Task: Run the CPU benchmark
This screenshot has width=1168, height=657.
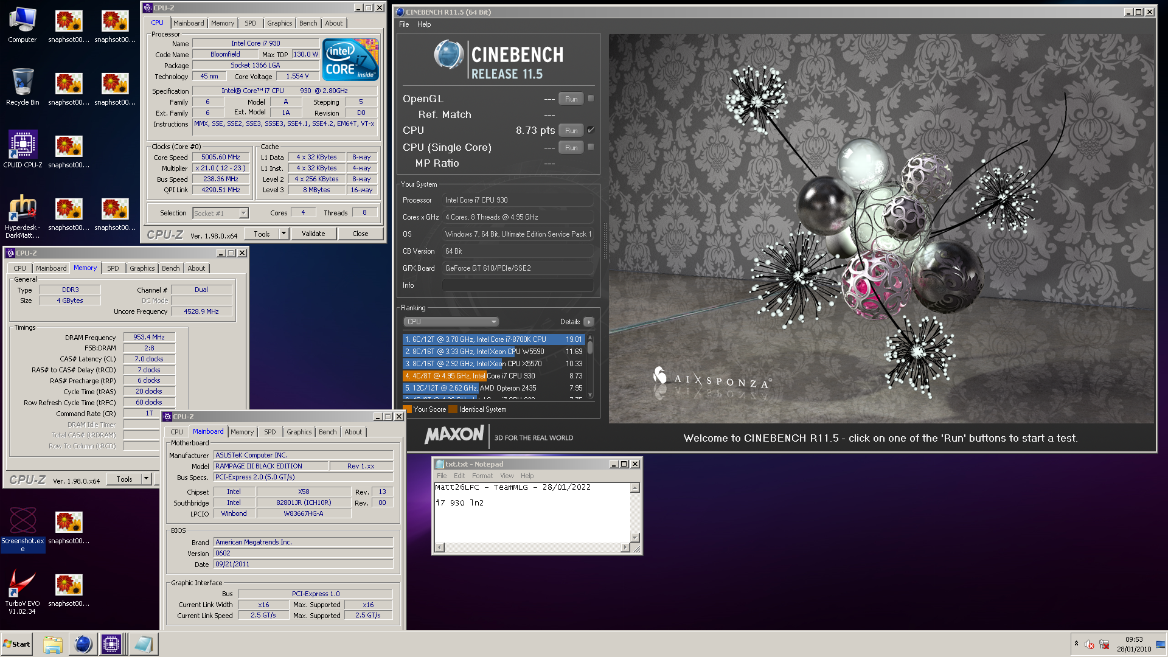Action: click(x=571, y=131)
